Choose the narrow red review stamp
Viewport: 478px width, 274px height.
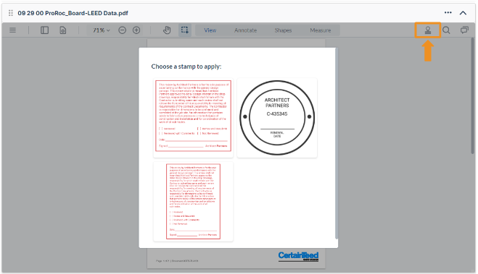(x=193, y=202)
